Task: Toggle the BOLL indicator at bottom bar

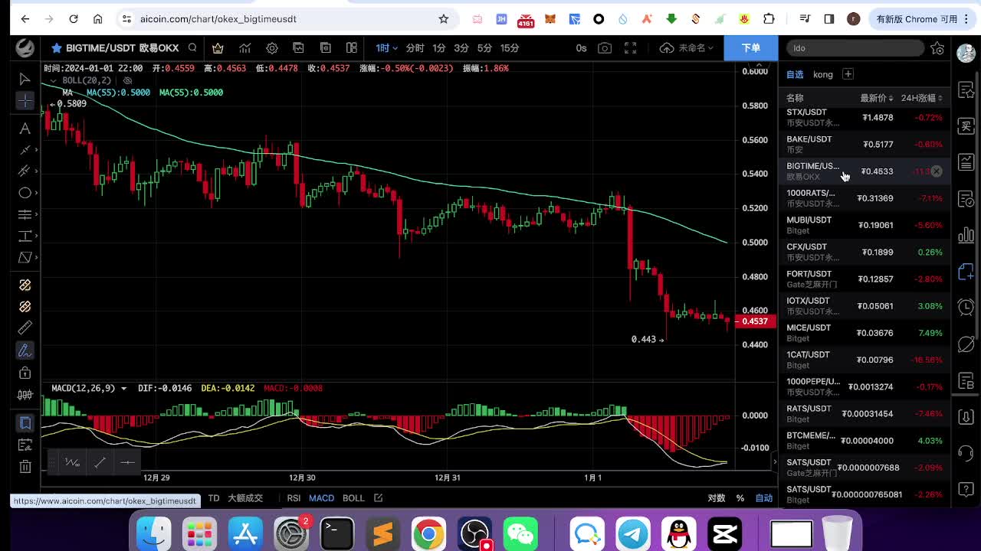Action: click(x=353, y=498)
